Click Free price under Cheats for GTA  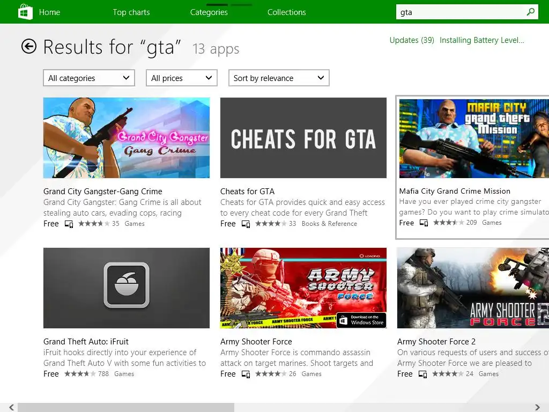point(228,224)
